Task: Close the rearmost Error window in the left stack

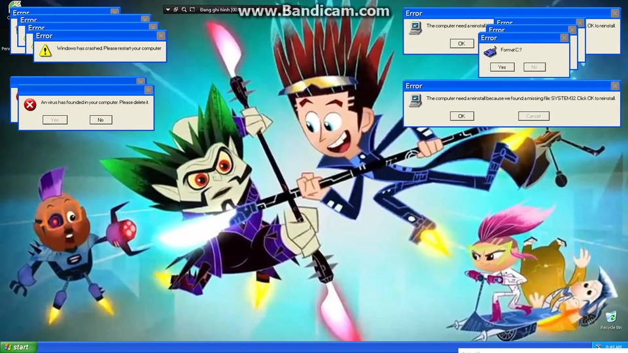Action: [114, 12]
